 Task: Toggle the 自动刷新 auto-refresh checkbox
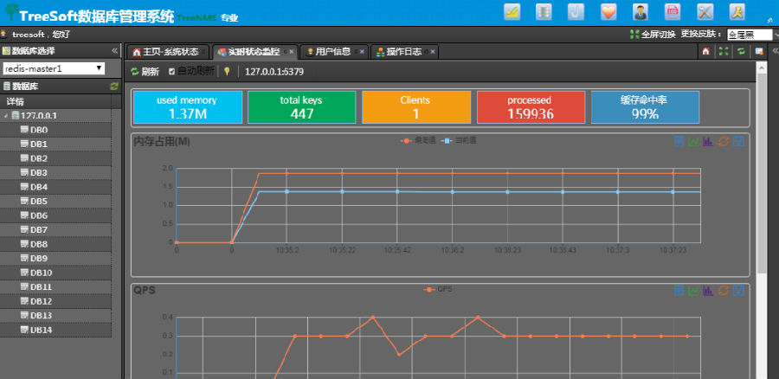tap(171, 72)
